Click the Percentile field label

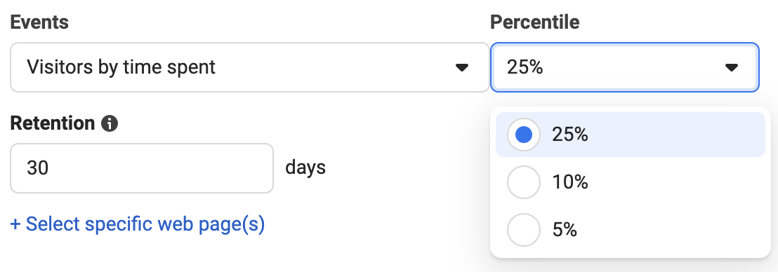click(x=535, y=22)
